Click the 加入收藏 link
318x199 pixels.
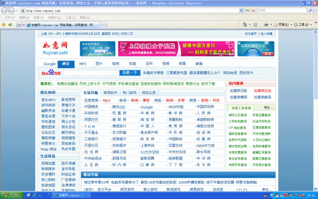pyautogui.click(x=266, y=34)
